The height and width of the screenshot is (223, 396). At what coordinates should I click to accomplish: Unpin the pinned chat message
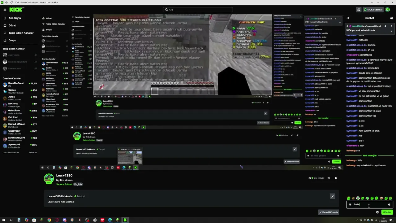point(385,26)
